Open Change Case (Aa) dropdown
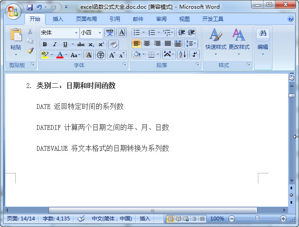This screenshot has width=299, height=227. [76, 55]
